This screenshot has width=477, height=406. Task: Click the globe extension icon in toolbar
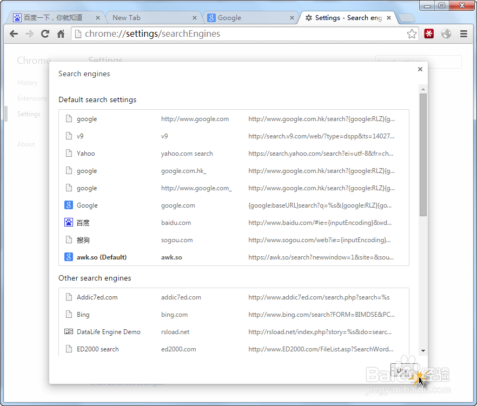coord(446,34)
